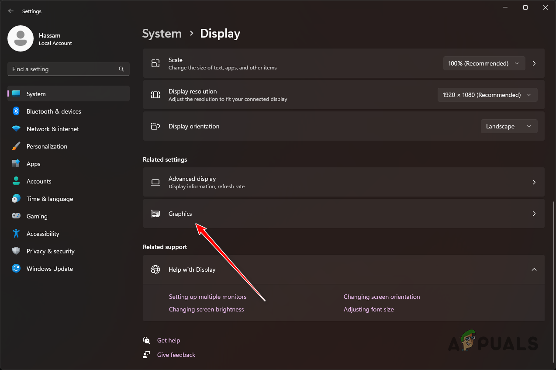Click the Privacy & security shield icon
556x370 pixels.
(16, 251)
